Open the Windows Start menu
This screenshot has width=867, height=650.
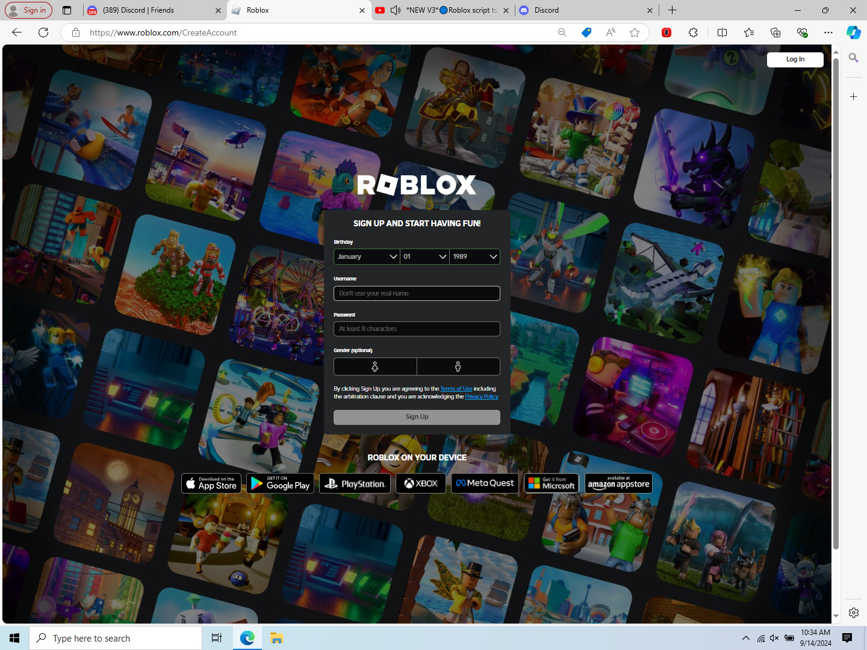[14, 638]
